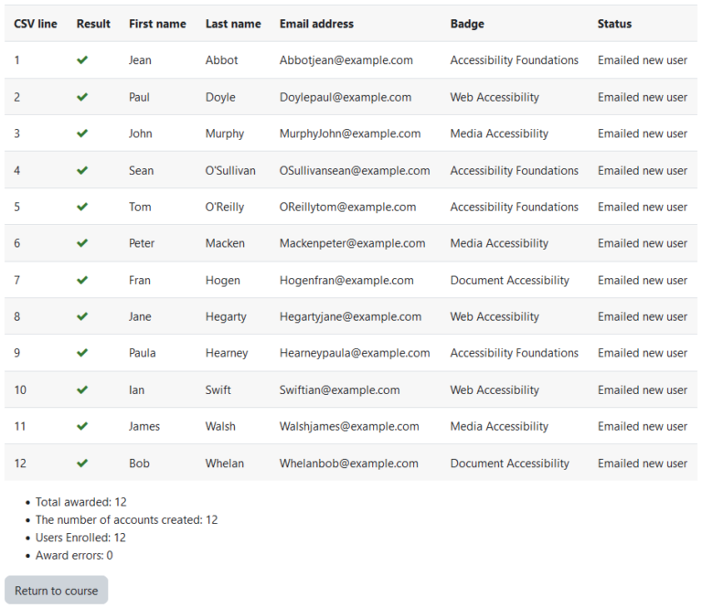Image resolution: width=702 pixels, height=608 pixels.
Task: Click the green tick for Ian Swift
Action: 82,390
